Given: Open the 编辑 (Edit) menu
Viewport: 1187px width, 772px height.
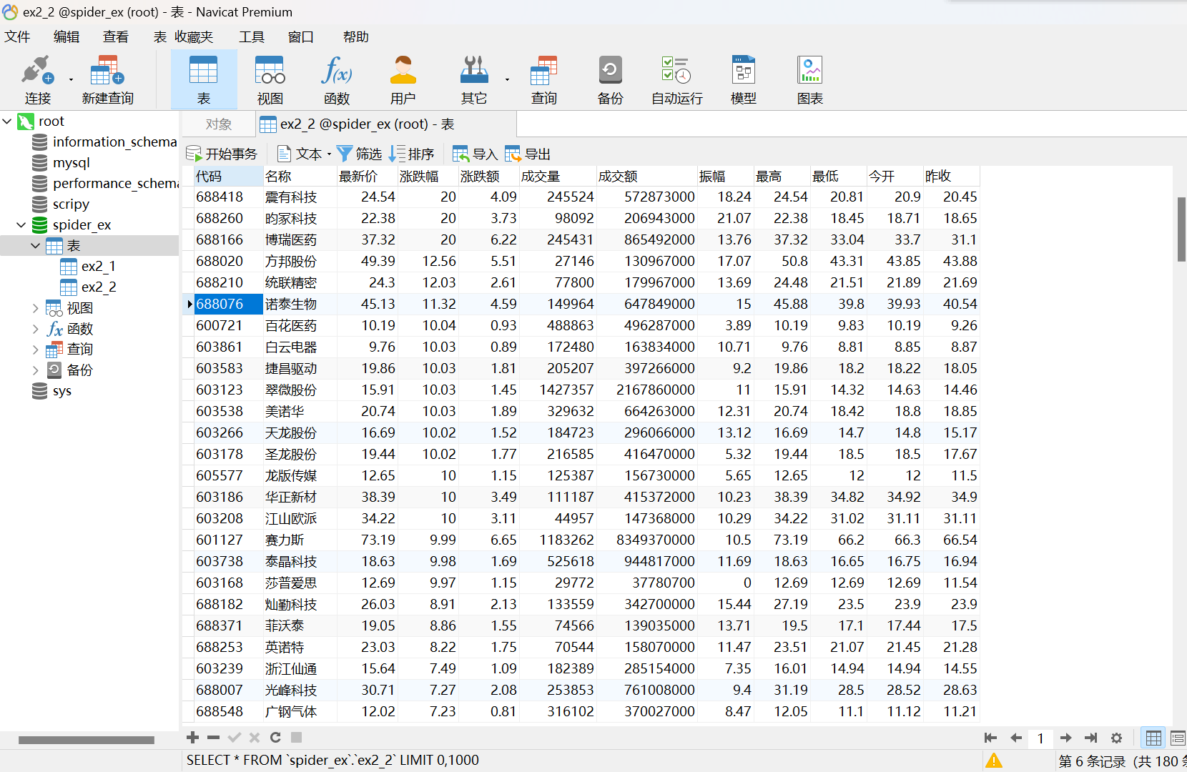Looking at the screenshot, I should tap(67, 36).
